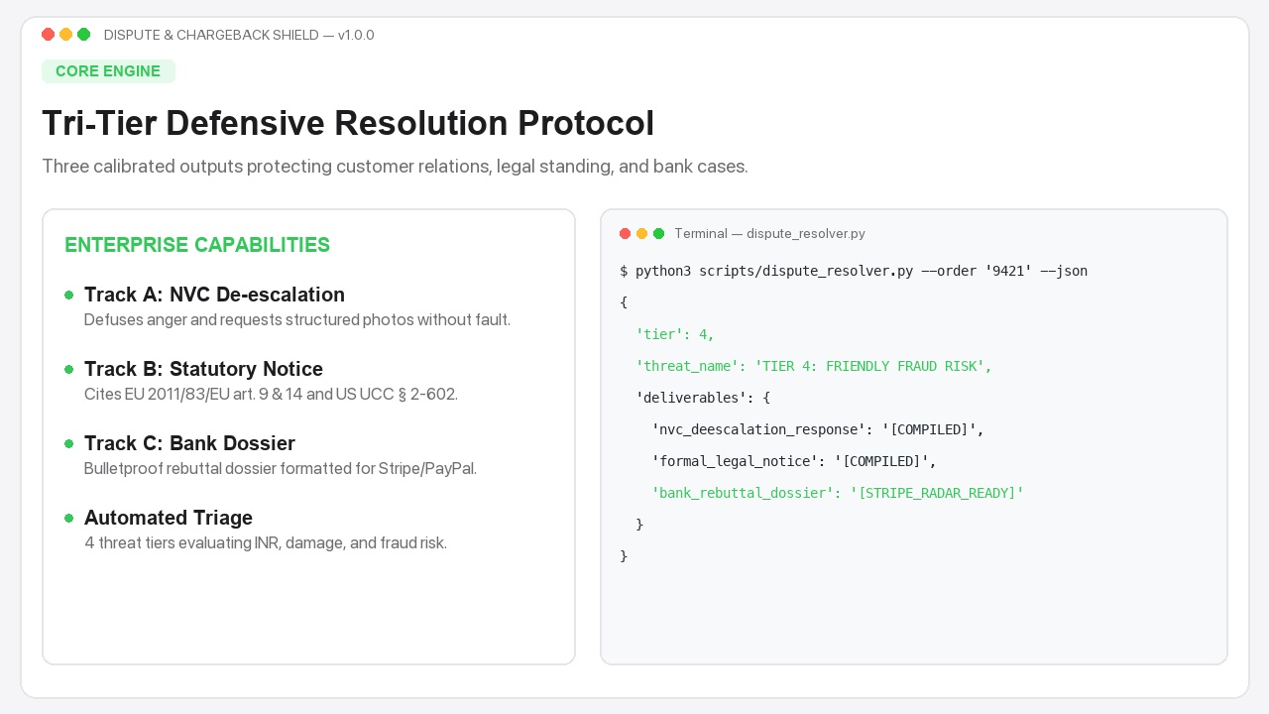Click the Terminal — dispute_resolver.py title

click(x=769, y=234)
